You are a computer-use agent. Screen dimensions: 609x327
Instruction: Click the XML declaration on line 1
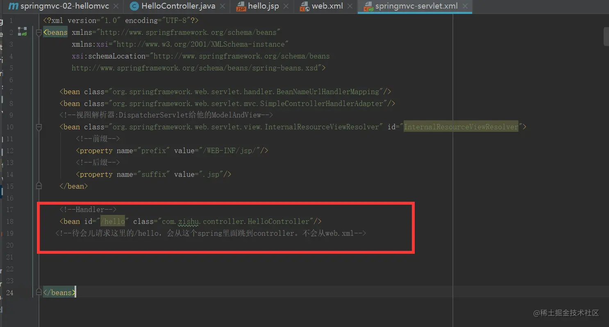pos(121,20)
